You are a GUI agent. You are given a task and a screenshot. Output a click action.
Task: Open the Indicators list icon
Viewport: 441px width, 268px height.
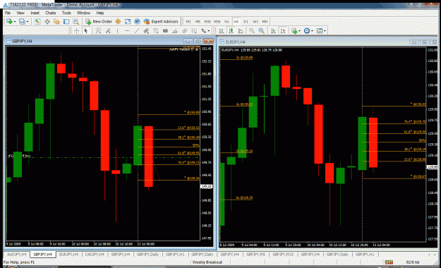(294, 30)
